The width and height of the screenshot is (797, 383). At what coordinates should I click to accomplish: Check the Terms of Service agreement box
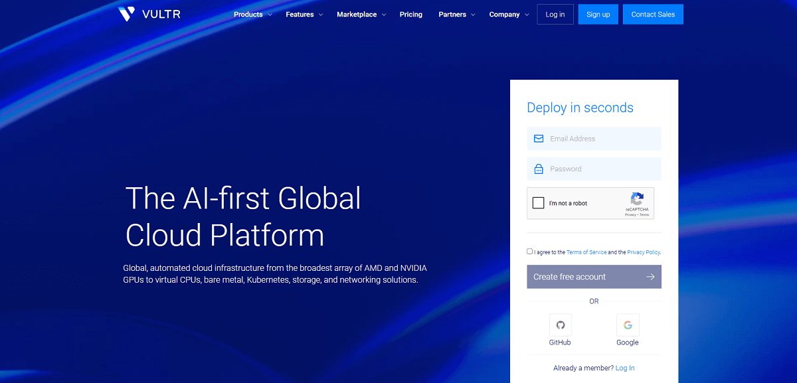coord(529,251)
